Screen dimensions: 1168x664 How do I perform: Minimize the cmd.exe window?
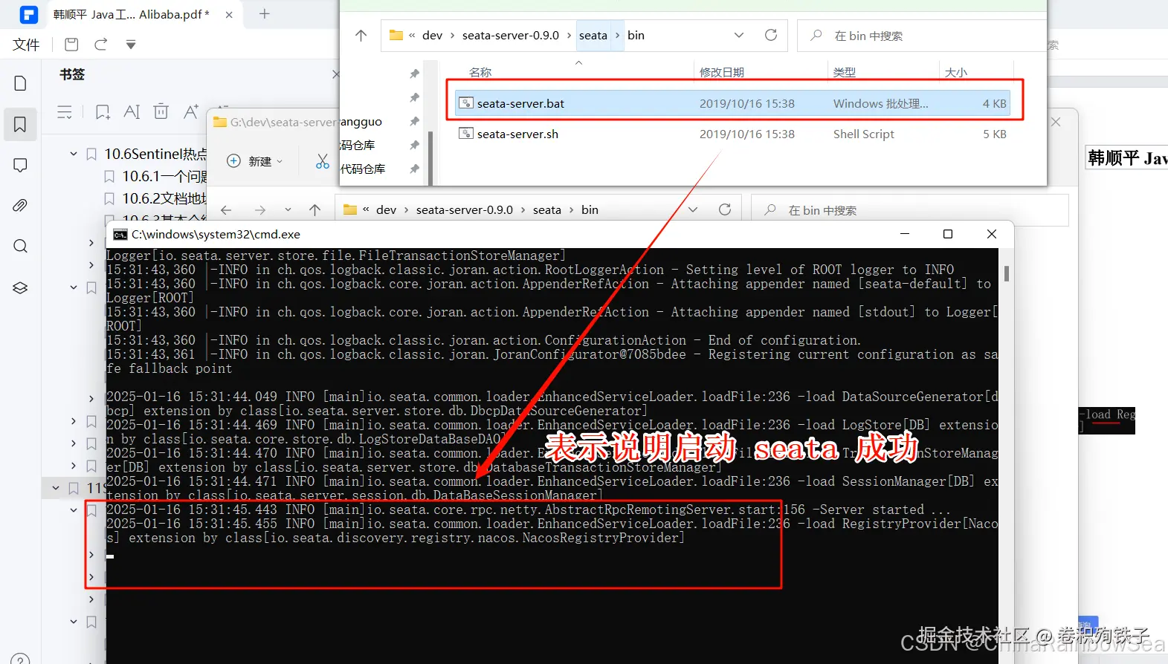(x=905, y=234)
